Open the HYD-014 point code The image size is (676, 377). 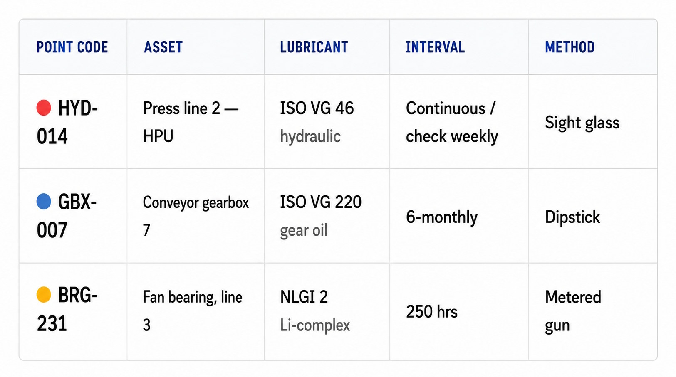67,122
